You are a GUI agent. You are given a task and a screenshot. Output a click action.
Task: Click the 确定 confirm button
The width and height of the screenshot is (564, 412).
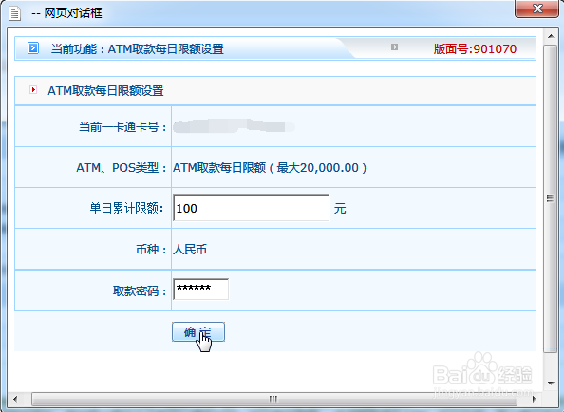(198, 331)
